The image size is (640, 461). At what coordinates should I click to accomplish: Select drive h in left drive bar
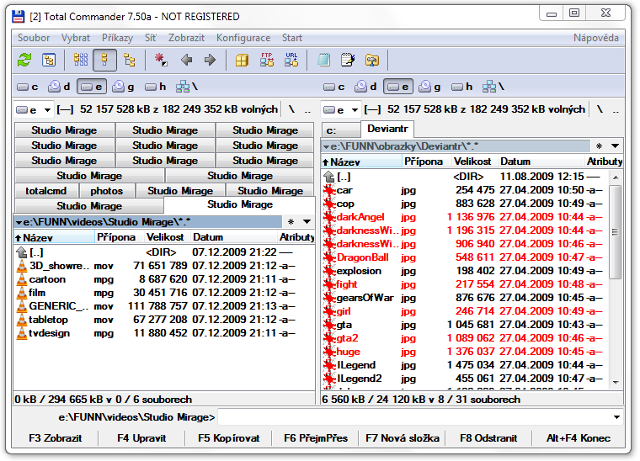156,87
